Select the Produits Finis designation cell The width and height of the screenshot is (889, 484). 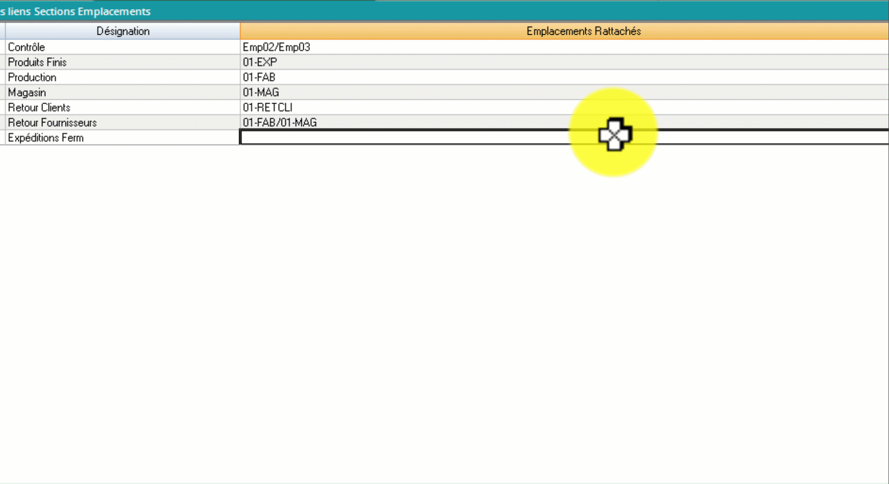pos(122,62)
